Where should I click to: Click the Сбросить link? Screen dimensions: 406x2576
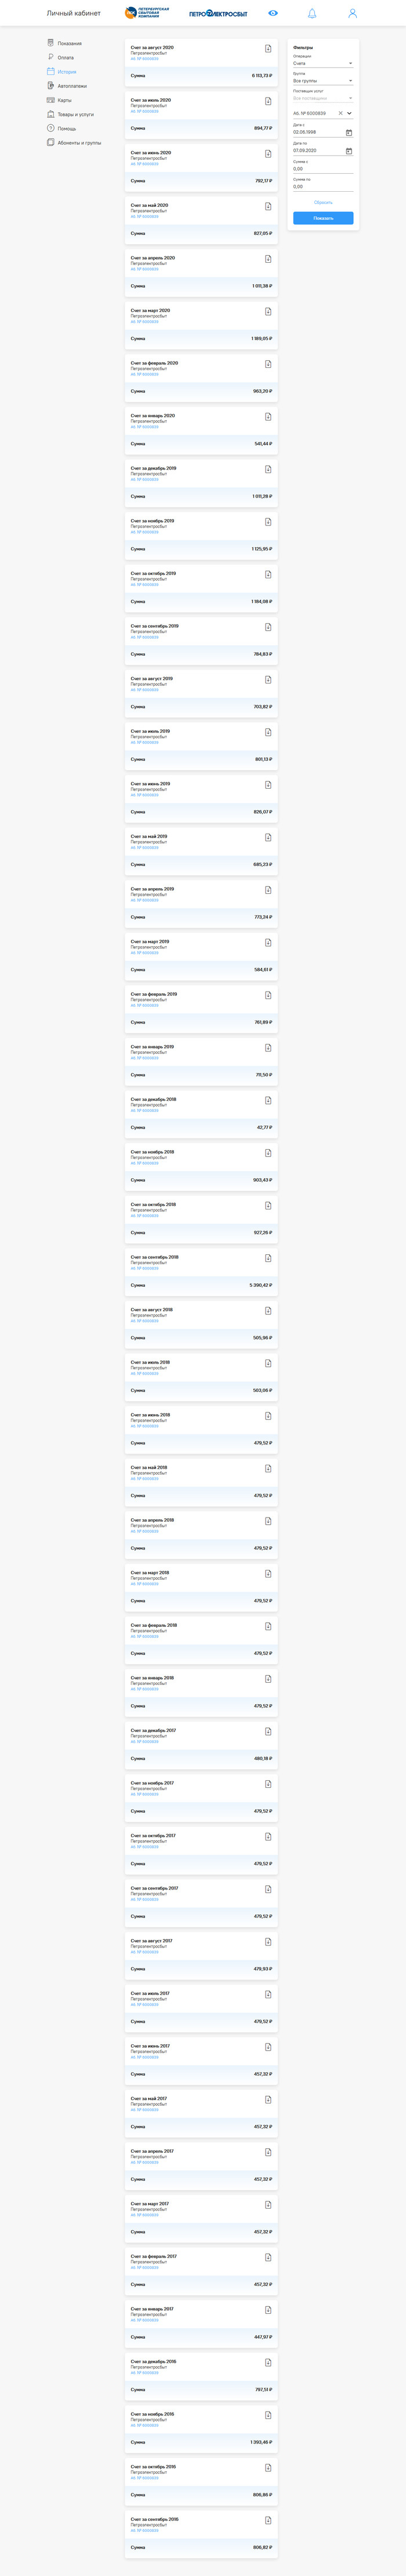[323, 203]
